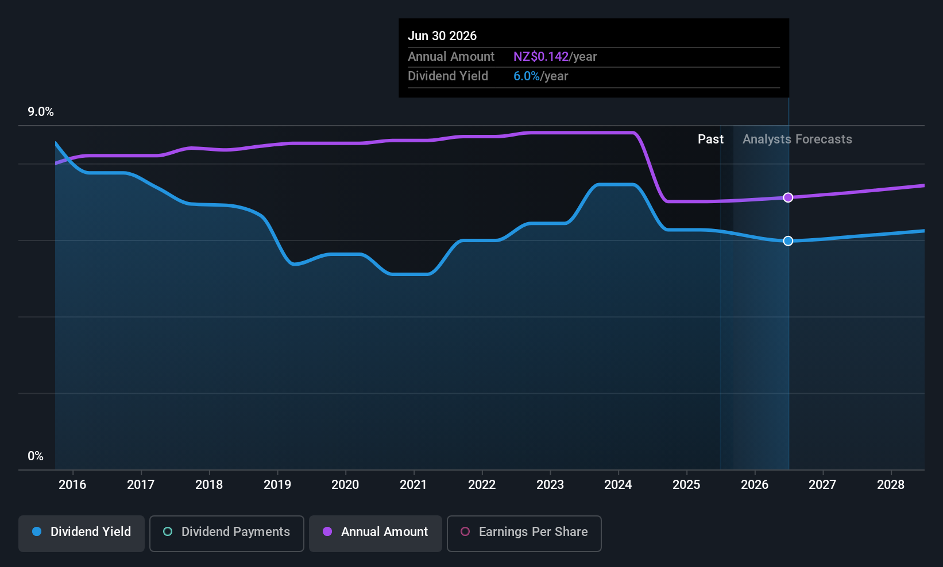
Task: Select the purple data point marker at 2026
Action: [x=788, y=197]
